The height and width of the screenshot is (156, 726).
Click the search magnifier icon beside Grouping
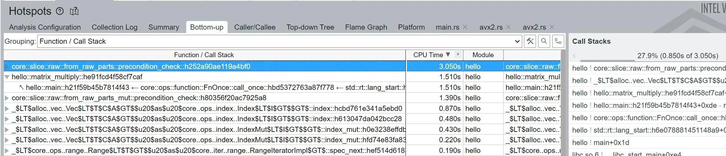click(544, 41)
